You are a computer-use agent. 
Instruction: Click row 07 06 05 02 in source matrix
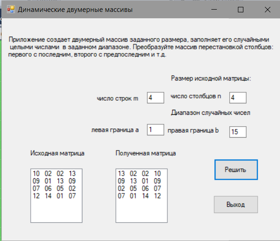(54, 188)
